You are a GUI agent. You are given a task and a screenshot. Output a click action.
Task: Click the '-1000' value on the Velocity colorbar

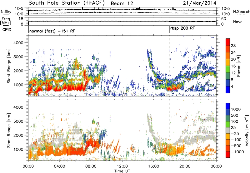(237, 152)
